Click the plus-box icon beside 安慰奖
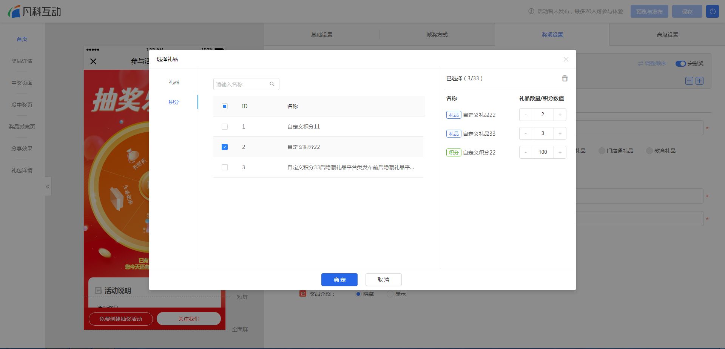The width and height of the screenshot is (725, 349). point(699,81)
